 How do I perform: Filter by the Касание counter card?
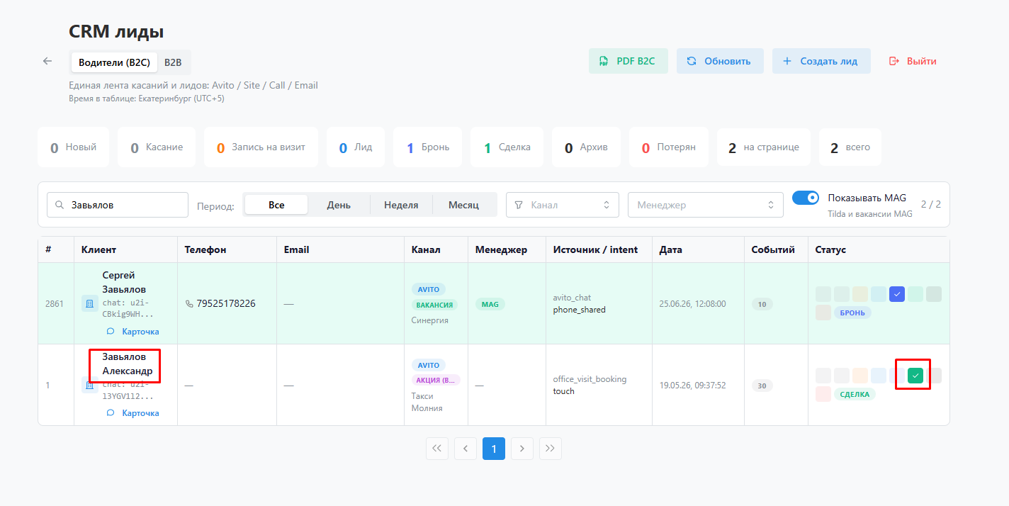[x=157, y=147]
